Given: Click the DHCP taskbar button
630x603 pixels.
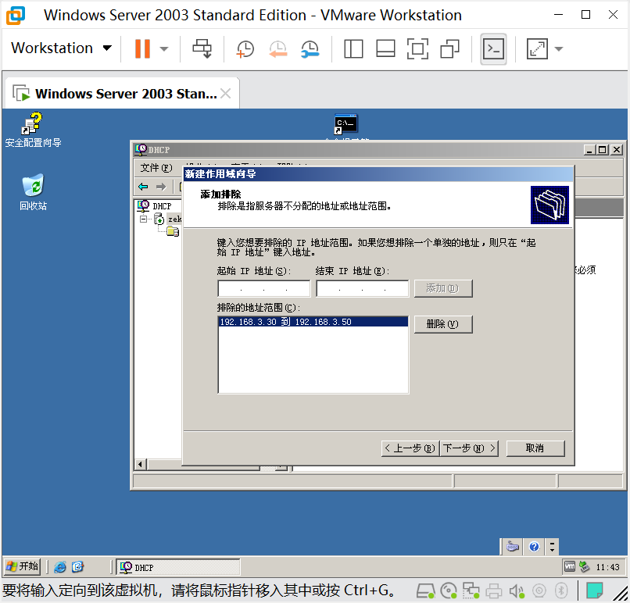Looking at the screenshot, I should pyautogui.click(x=178, y=567).
